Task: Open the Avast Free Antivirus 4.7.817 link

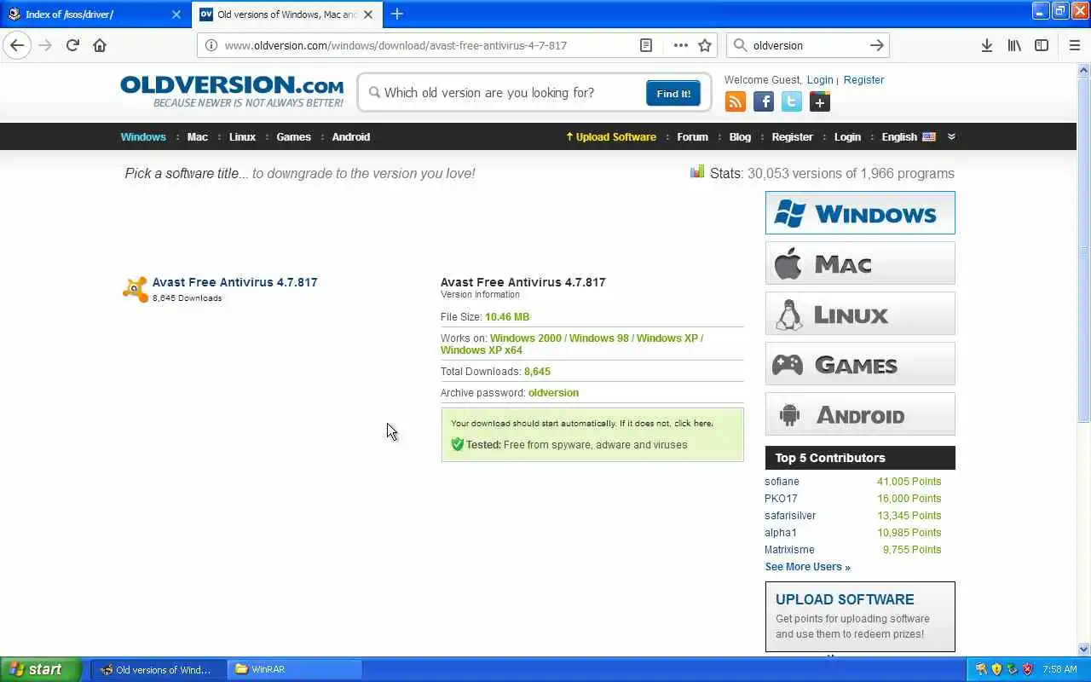Action: click(234, 282)
